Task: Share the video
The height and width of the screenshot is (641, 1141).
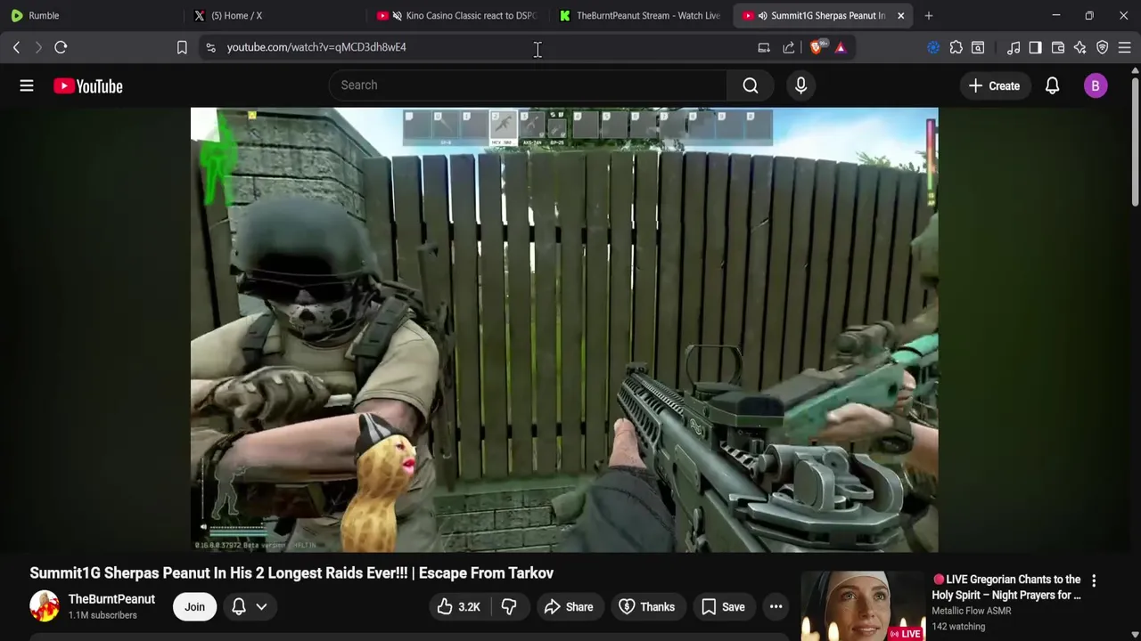Action: (568, 607)
